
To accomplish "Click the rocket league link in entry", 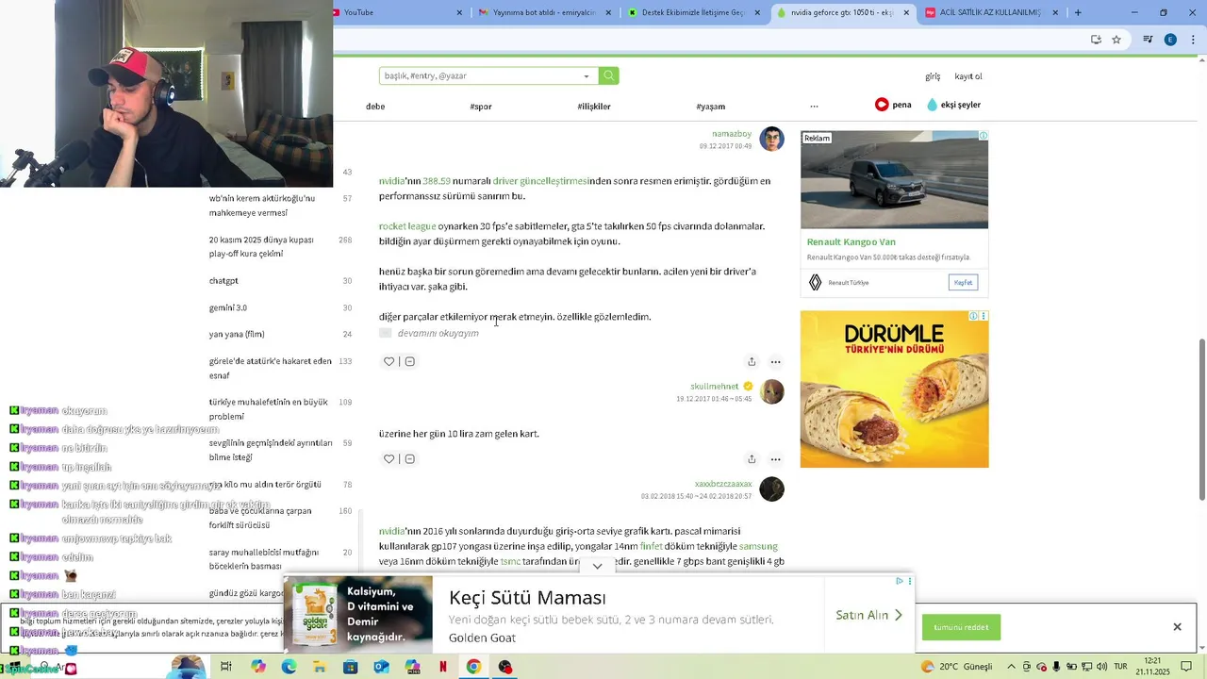I will 407,226.
